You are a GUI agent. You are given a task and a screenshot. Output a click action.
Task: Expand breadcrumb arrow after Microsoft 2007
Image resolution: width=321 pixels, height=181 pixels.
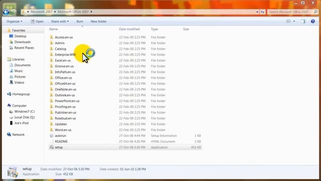(55, 12)
